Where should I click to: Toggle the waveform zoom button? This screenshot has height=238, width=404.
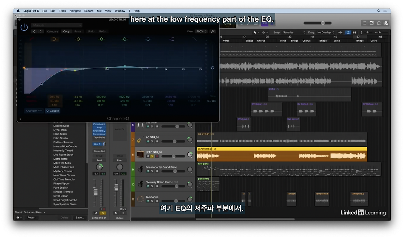(x=340, y=32)
